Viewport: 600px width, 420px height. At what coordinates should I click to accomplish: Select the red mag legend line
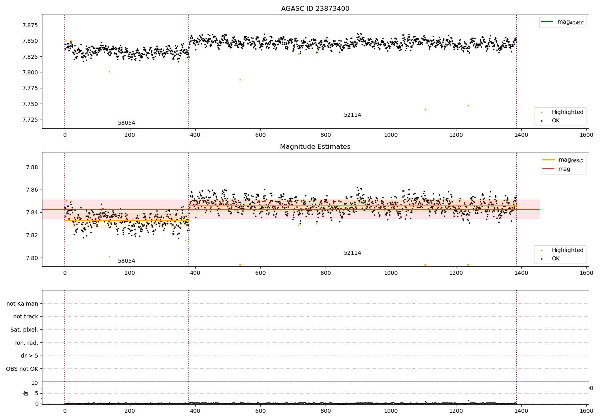[548, 169]
